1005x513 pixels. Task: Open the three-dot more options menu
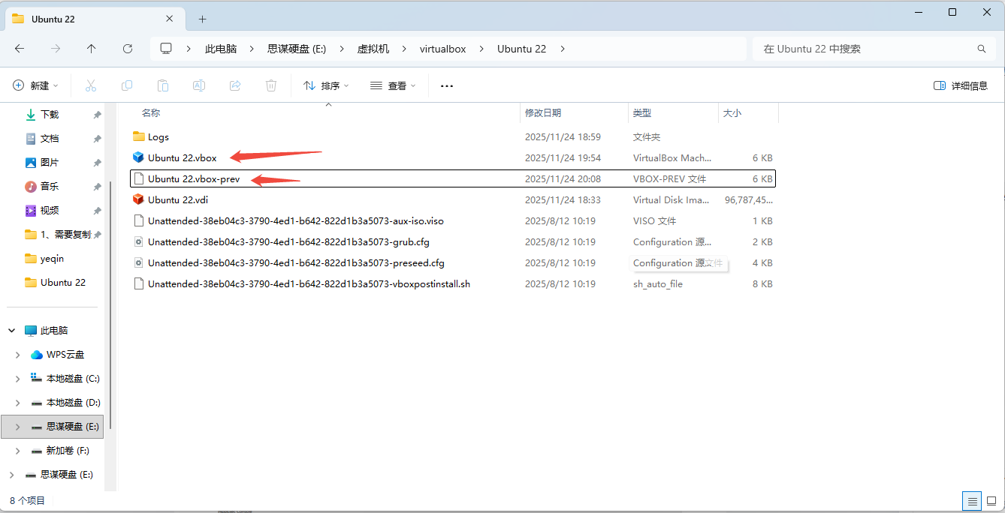pos(447,85)
